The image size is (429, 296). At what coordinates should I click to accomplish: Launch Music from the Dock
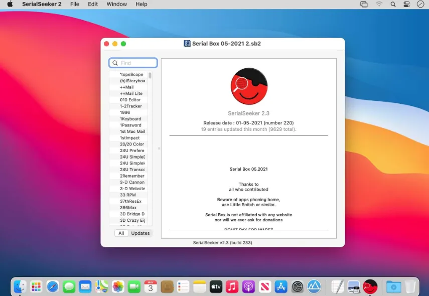coord(232,286)
